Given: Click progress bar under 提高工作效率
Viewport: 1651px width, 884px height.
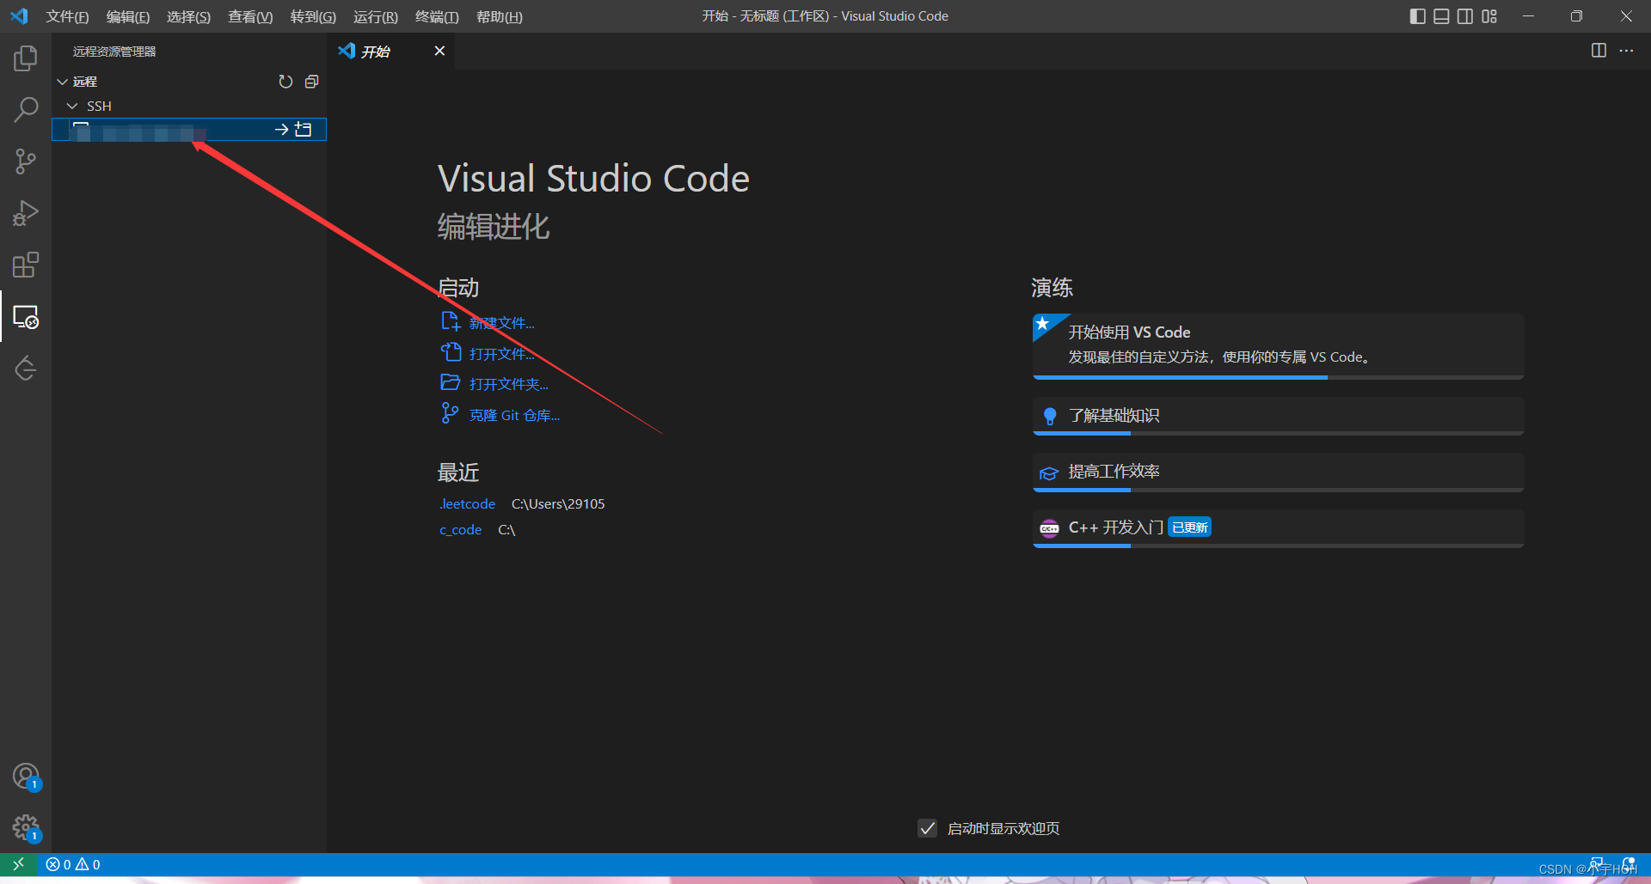Looking at the screenshot, I should (x=1278, y=490).
